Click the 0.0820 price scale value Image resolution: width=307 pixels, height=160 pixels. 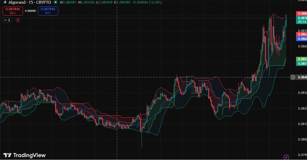click(302, 108)
